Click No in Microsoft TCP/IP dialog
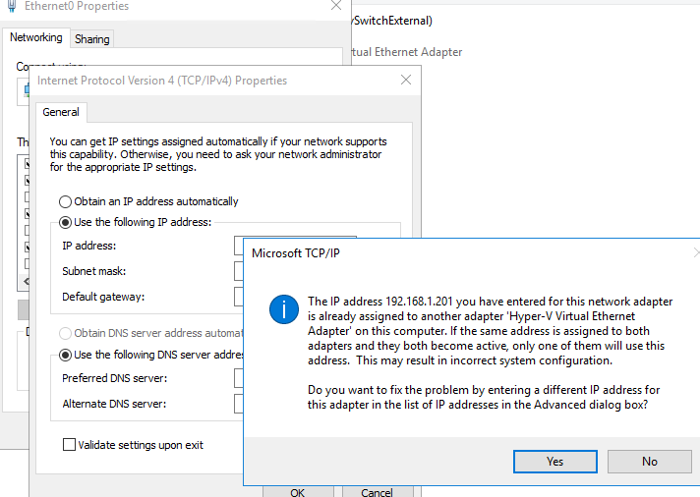This screenshot has height=497, width=700. coord(649,462)
